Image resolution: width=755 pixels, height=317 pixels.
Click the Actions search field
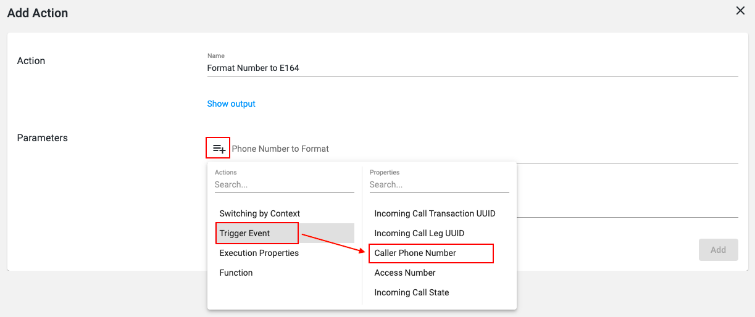pos(285,184)
